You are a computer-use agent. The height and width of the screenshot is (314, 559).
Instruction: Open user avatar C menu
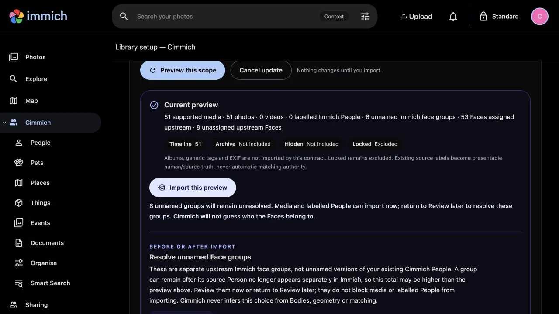[540, 17]
